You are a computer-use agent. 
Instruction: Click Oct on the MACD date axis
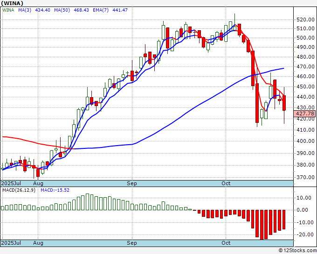click(226, 243)
